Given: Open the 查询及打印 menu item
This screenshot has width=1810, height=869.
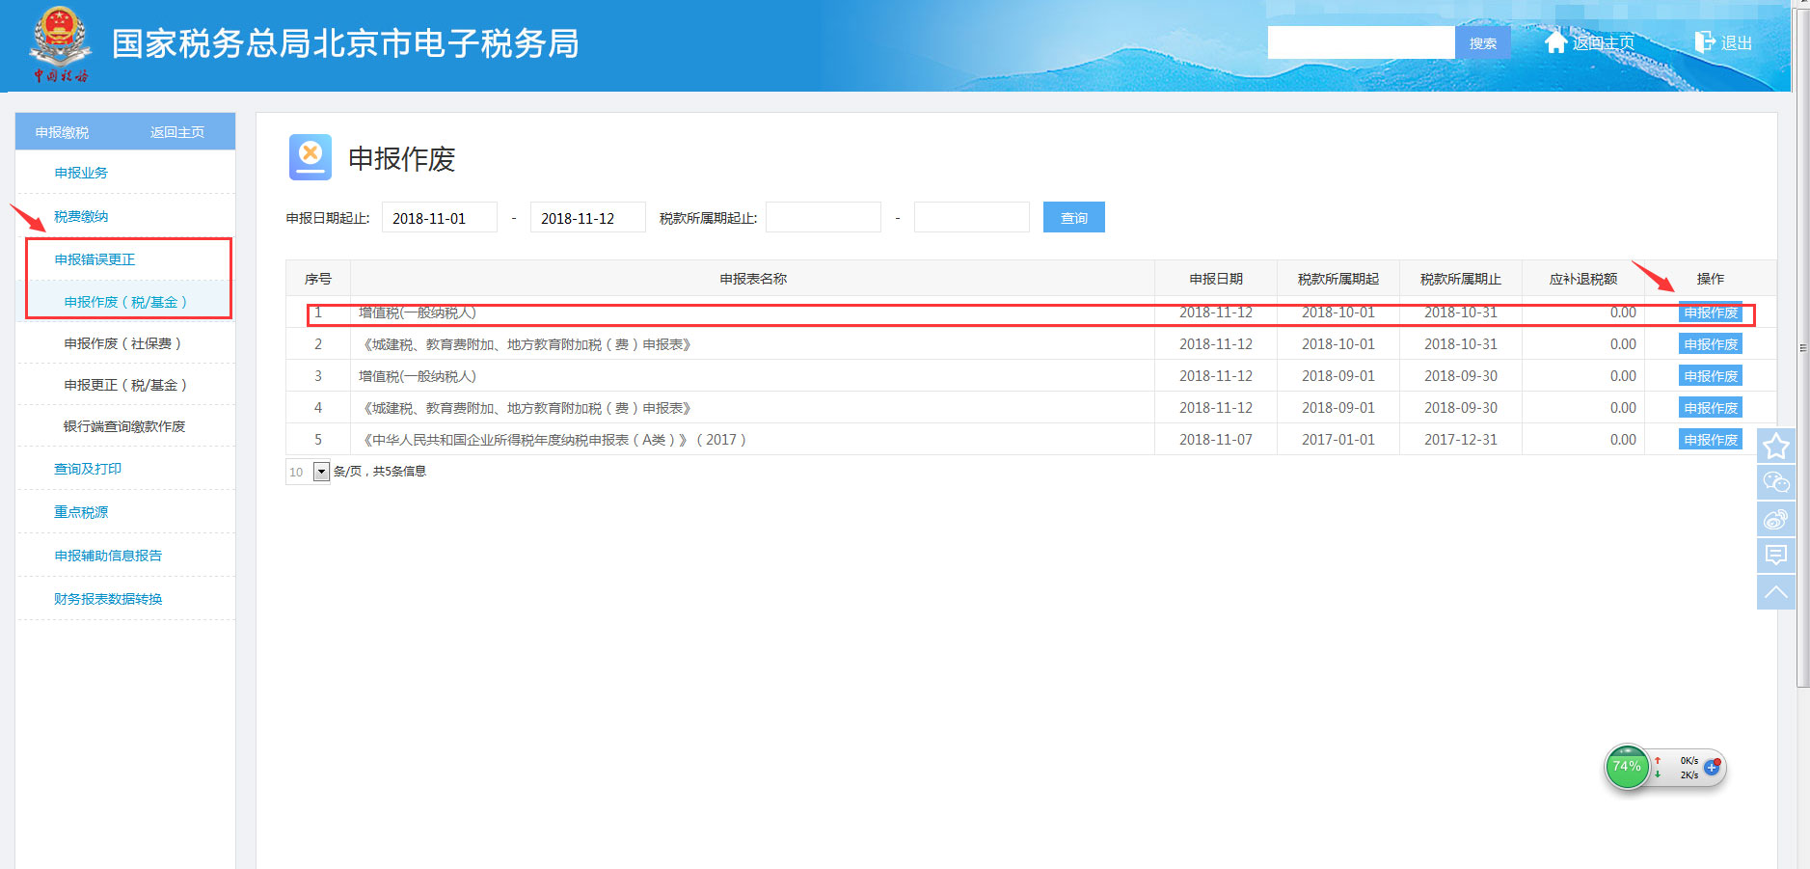Looking at the screenshot, I should coord(88,469).
